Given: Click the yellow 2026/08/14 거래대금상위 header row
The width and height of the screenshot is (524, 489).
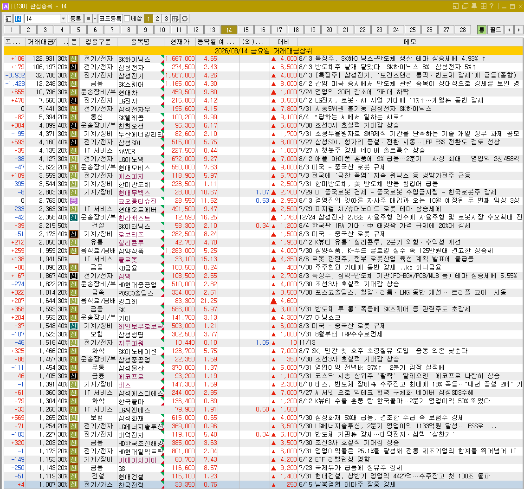Looking at the screenshot, I should [263, 51].
